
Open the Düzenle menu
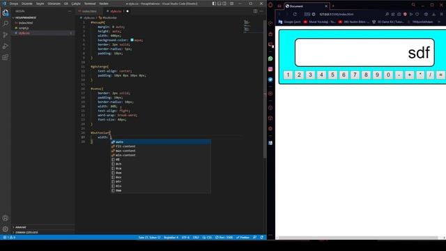(27, 3)
